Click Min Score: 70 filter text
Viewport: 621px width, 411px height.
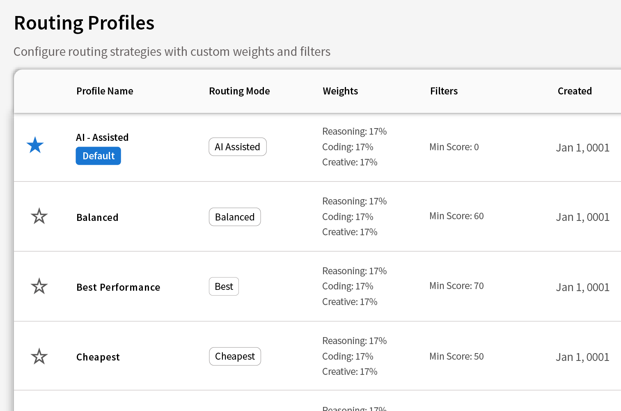[457, 286]
